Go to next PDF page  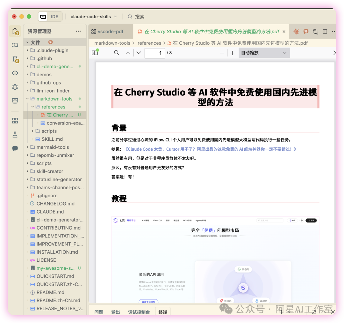pos(139,53)
